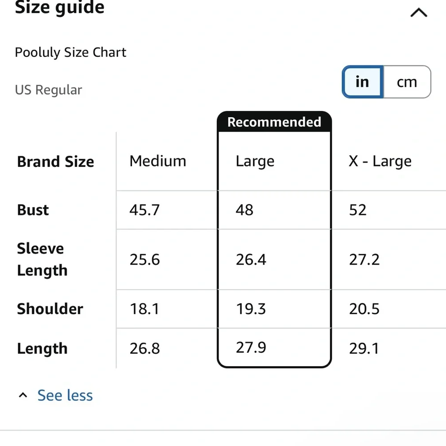Toggle the cm option in the unit selector
This screenshot has width=446, height=446.
[407, 82]
